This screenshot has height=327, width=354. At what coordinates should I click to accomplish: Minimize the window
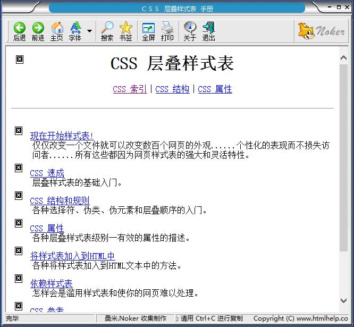click(330, 7)
